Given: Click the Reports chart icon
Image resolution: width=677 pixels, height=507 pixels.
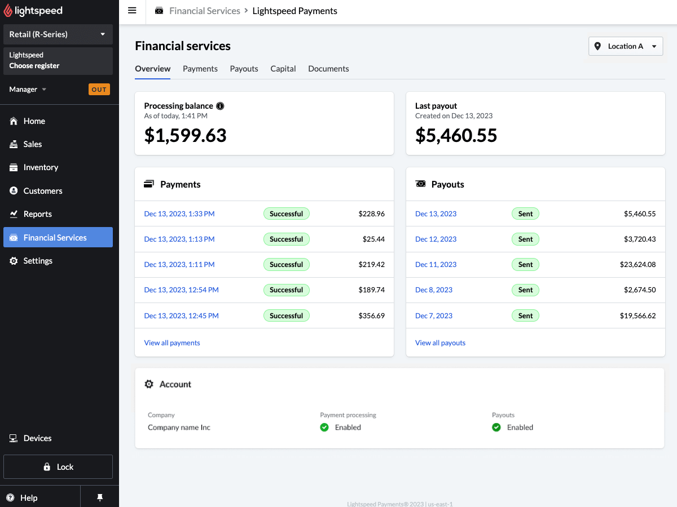Looking at the screenshot, I should pyautogui.click(x=14, y=214).
